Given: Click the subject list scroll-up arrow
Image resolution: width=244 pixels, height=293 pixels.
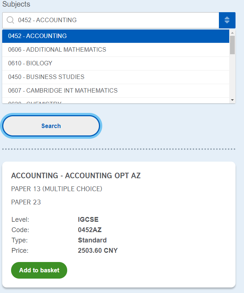Looking at the screenshot, I should coord(232,32).
